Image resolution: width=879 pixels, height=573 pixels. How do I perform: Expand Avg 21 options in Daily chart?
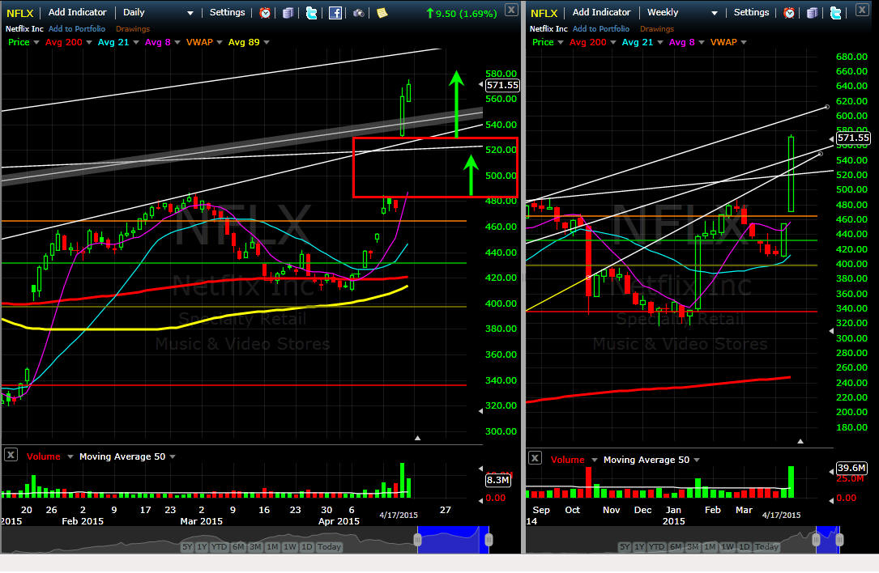pyautogui.click(x=135, y=43)
